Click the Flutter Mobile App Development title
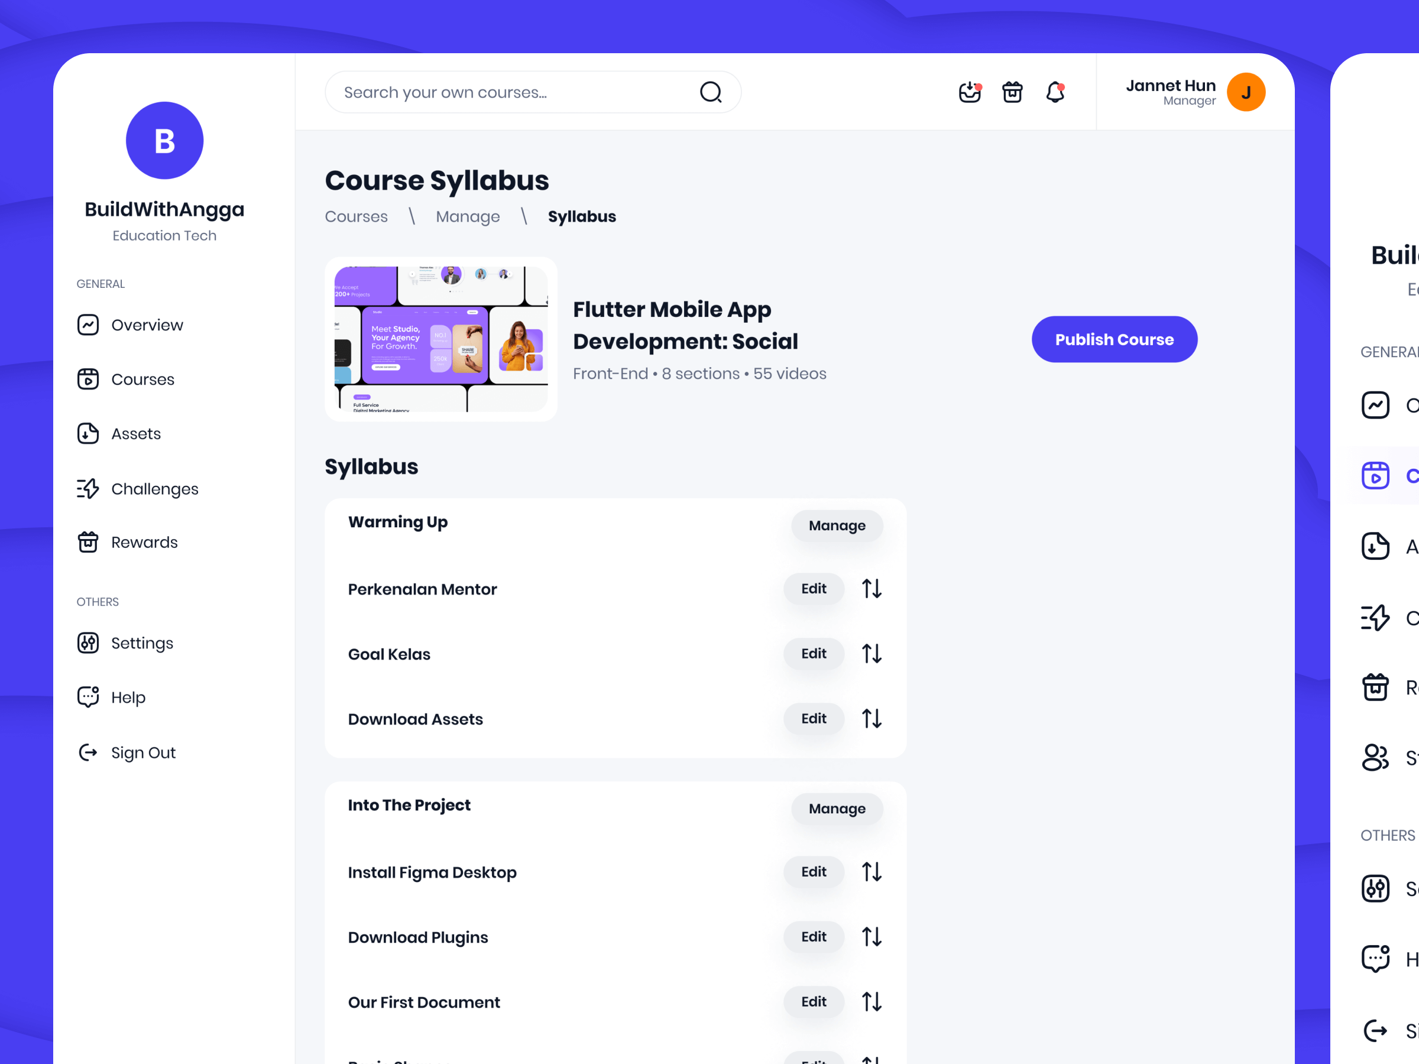 pos(685,325)
